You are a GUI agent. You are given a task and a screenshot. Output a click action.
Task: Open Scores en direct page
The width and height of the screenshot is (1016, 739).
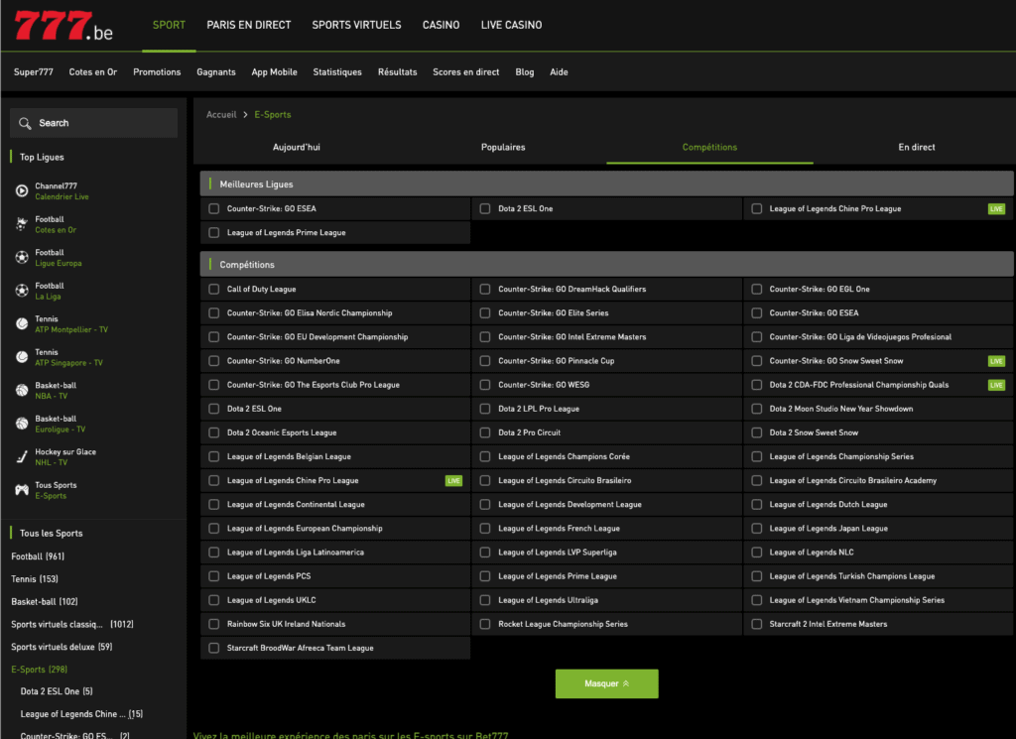[x=466, y=71]
